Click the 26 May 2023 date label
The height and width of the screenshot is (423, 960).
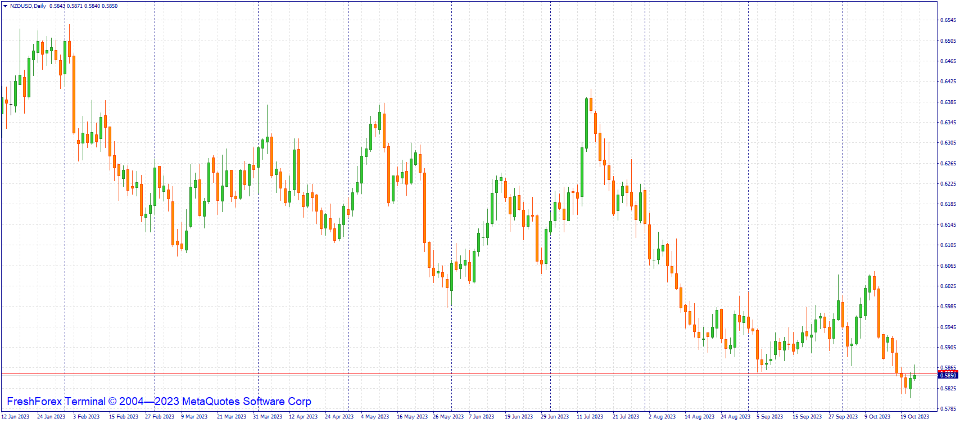(x=448, y=417)
